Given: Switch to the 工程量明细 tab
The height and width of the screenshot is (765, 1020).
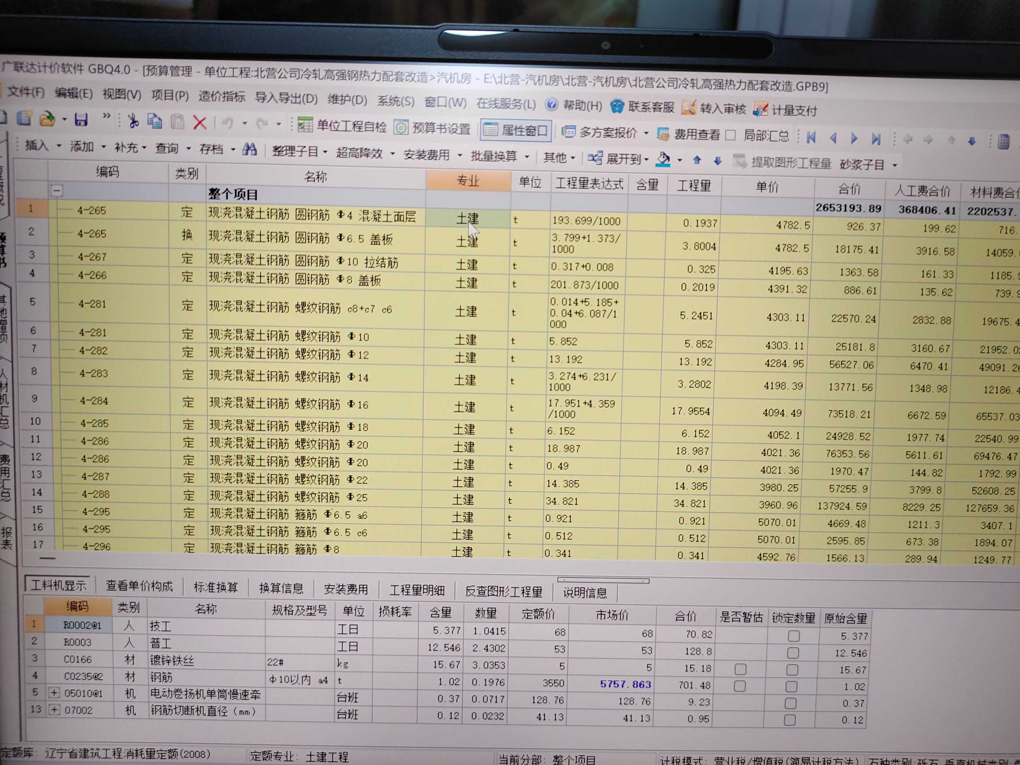Looking at the screenshot, I should tap(417, 590).
